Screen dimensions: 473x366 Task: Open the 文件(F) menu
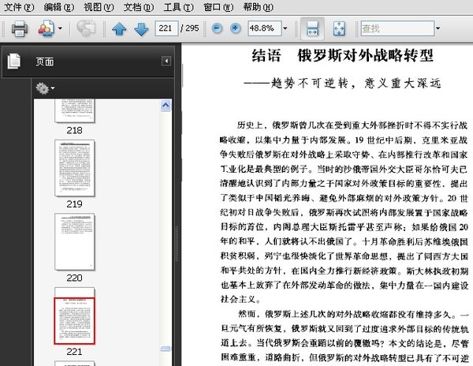(19, 7)
